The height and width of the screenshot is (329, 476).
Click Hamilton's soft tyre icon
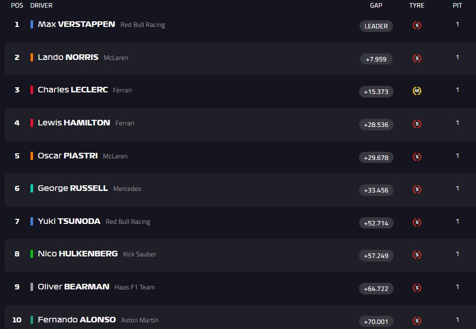click(x=417, y=124)
